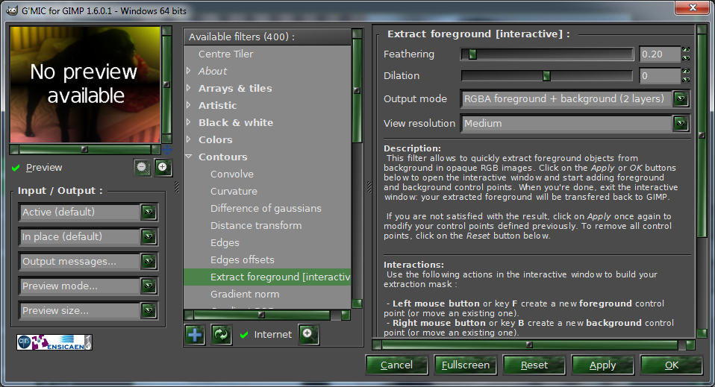Select the Edges offsets filter
715x387 pixels.
[242, 259]
